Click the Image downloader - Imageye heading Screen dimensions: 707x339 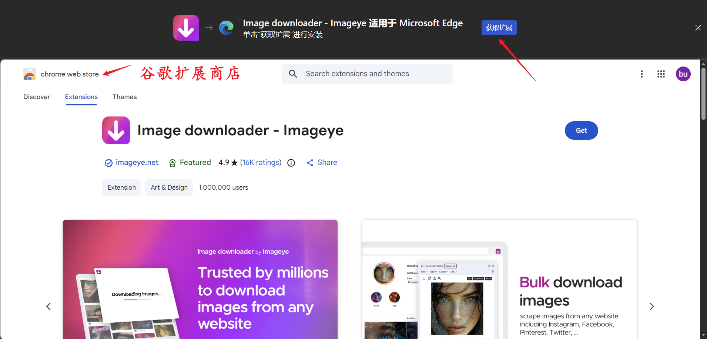click(240, 130)
